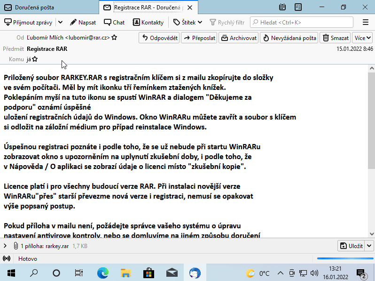Click the date 15.01.2022 8:46

tap(355, 49)
